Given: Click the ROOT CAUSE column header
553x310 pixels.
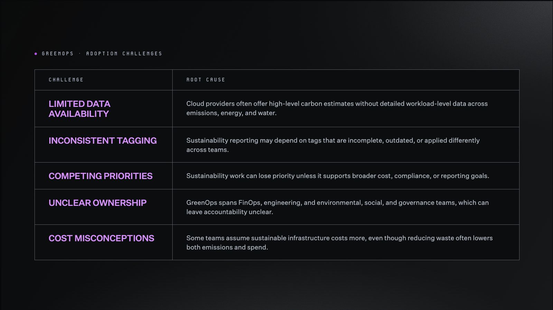Looking at the screenshot, I should coord(206,80).
